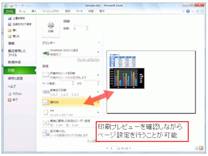
Task: Click the ファイル tab
Action: click(x=10, y=11)
